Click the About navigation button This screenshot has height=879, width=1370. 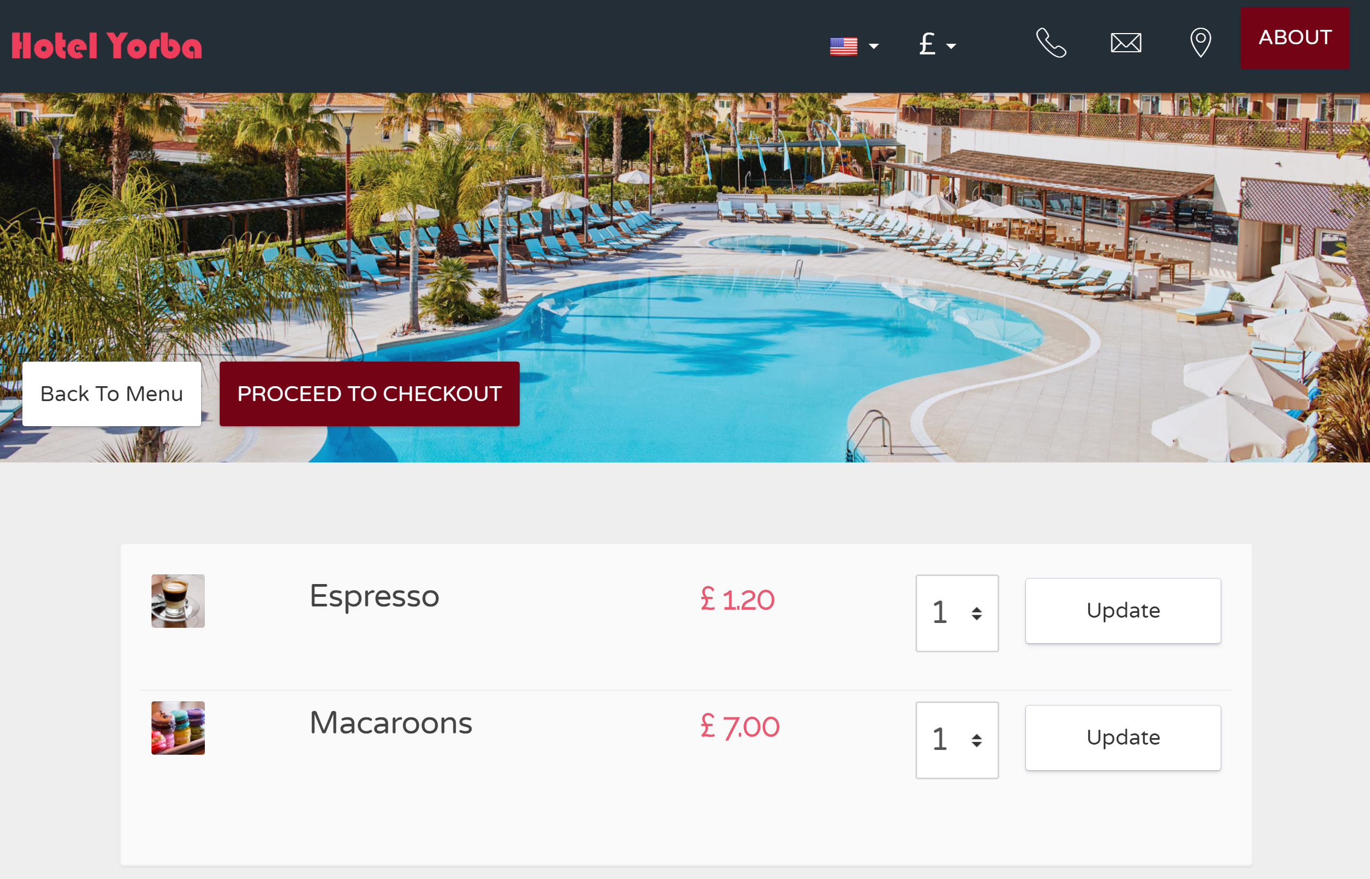pyautogui.click(x=1294, y=38)
